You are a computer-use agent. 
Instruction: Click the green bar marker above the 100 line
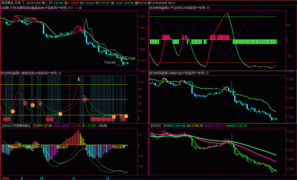tap(78, 79)
